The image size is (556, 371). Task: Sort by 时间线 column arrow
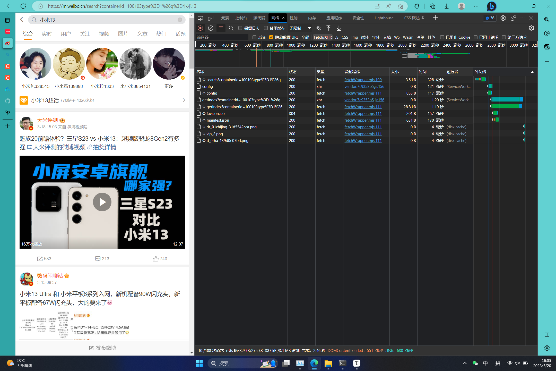click(532, 72)
